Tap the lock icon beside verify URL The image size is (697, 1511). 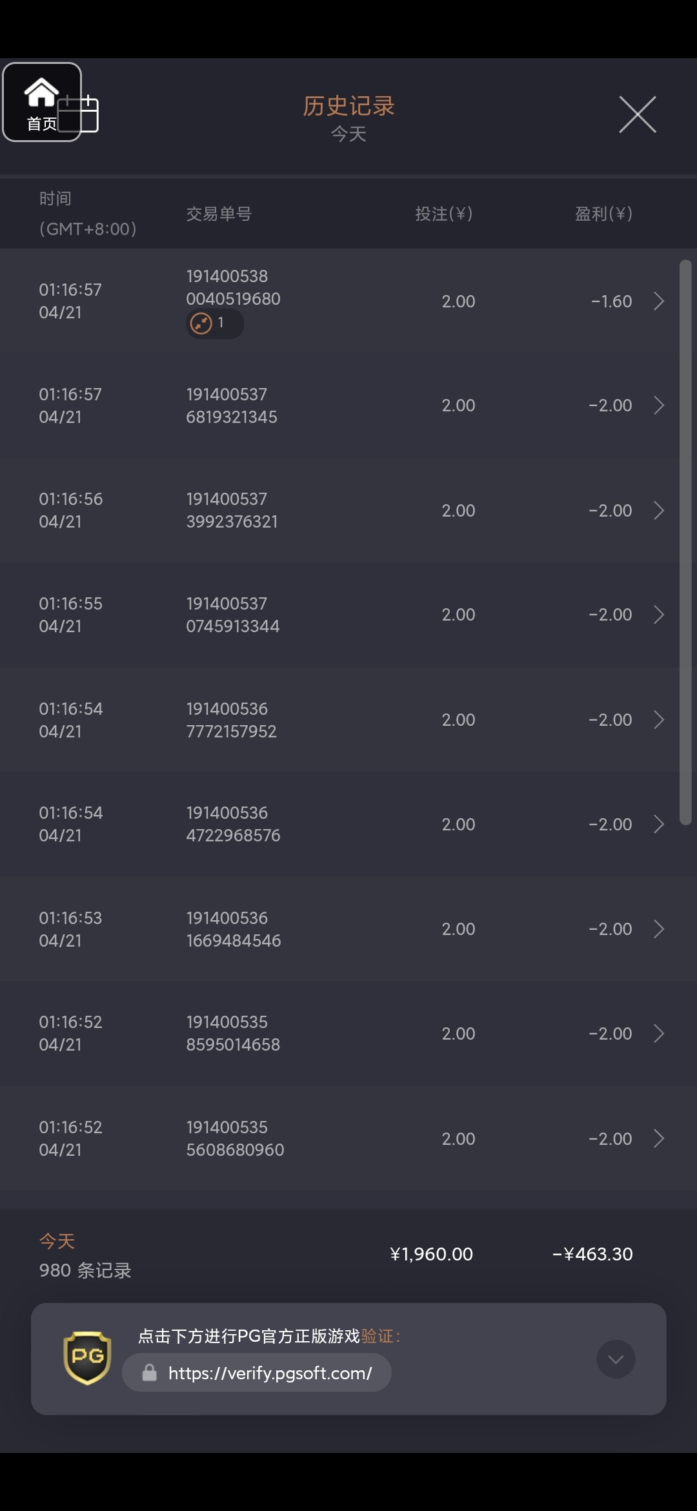click(150, 1373)
